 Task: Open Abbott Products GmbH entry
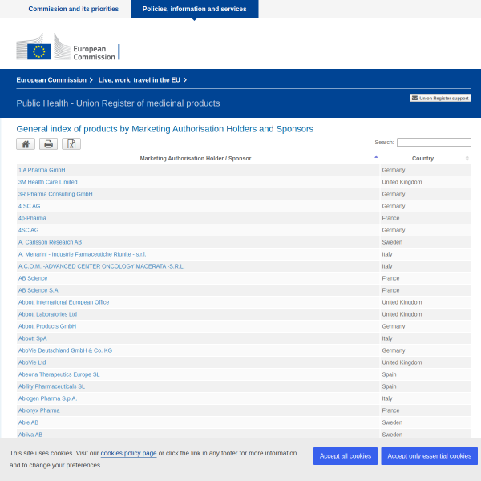(47, 326)
